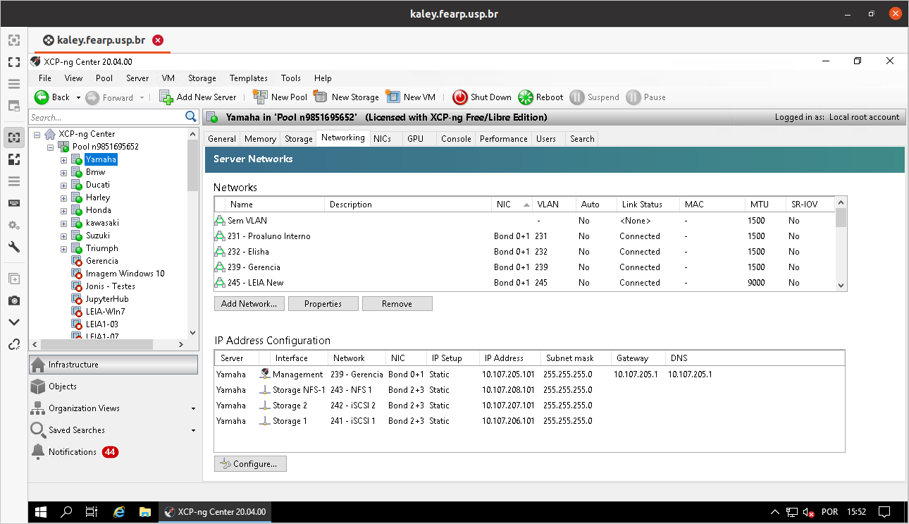Viewport: 909px width, 524px height.
Task: Click the Notifications bell icon
Action: click(38, 451)
